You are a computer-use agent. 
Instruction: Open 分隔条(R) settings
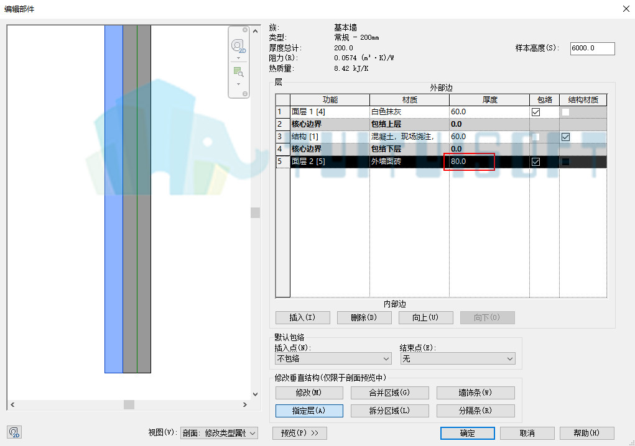point(475,411)
